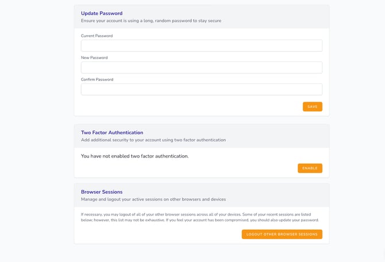
Task: Click the "New Password" field label
Action: tap(94, 57)
